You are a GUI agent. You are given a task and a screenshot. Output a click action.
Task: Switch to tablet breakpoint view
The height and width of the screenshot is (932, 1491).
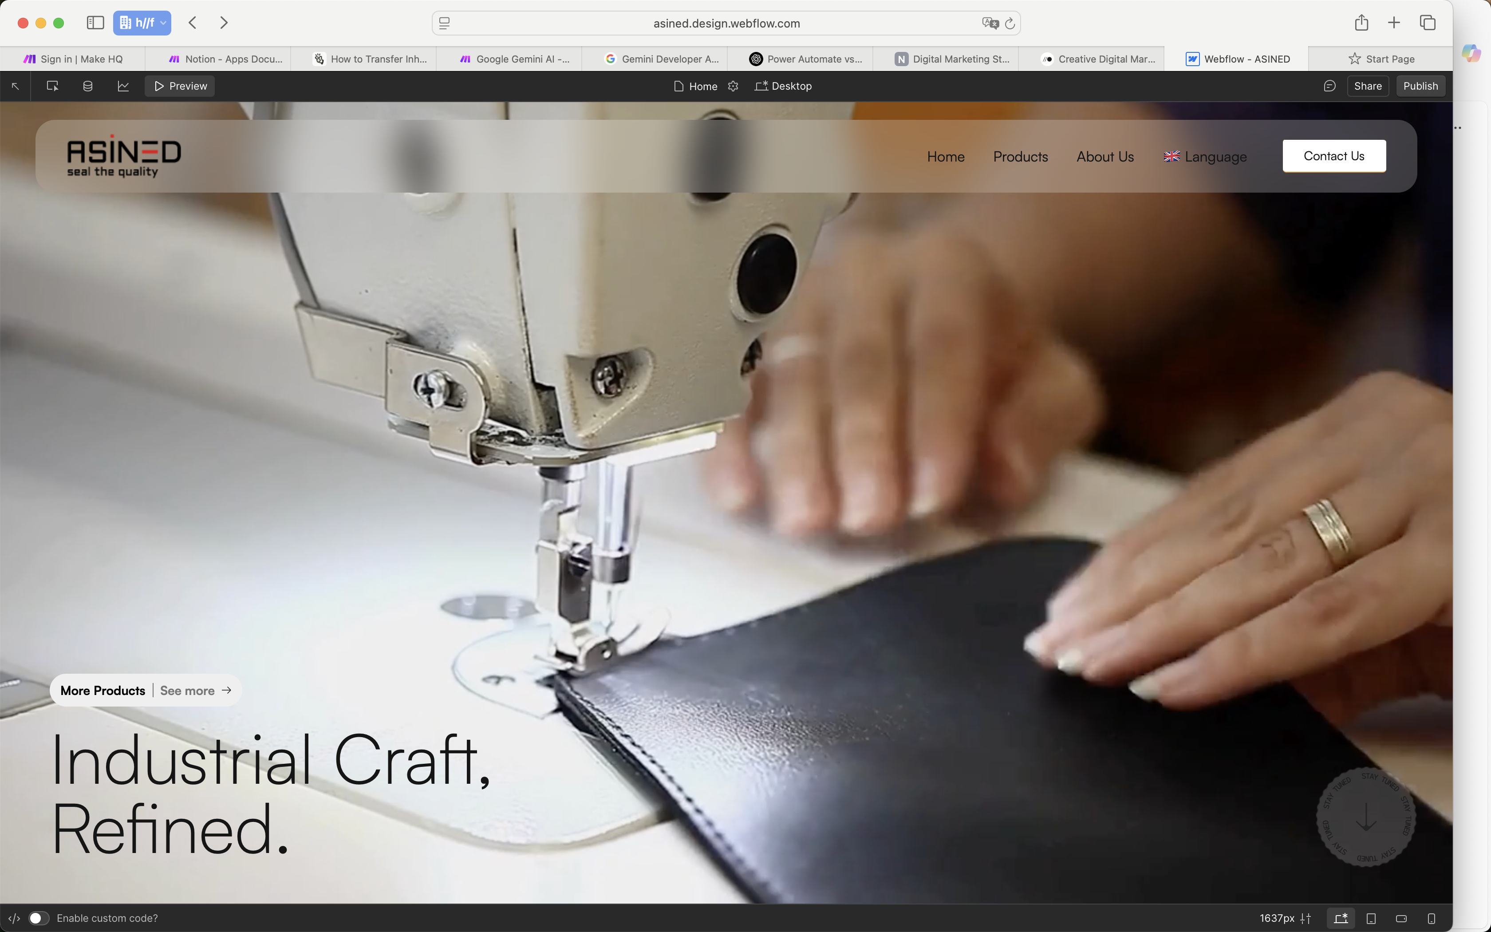[1372, 918]
